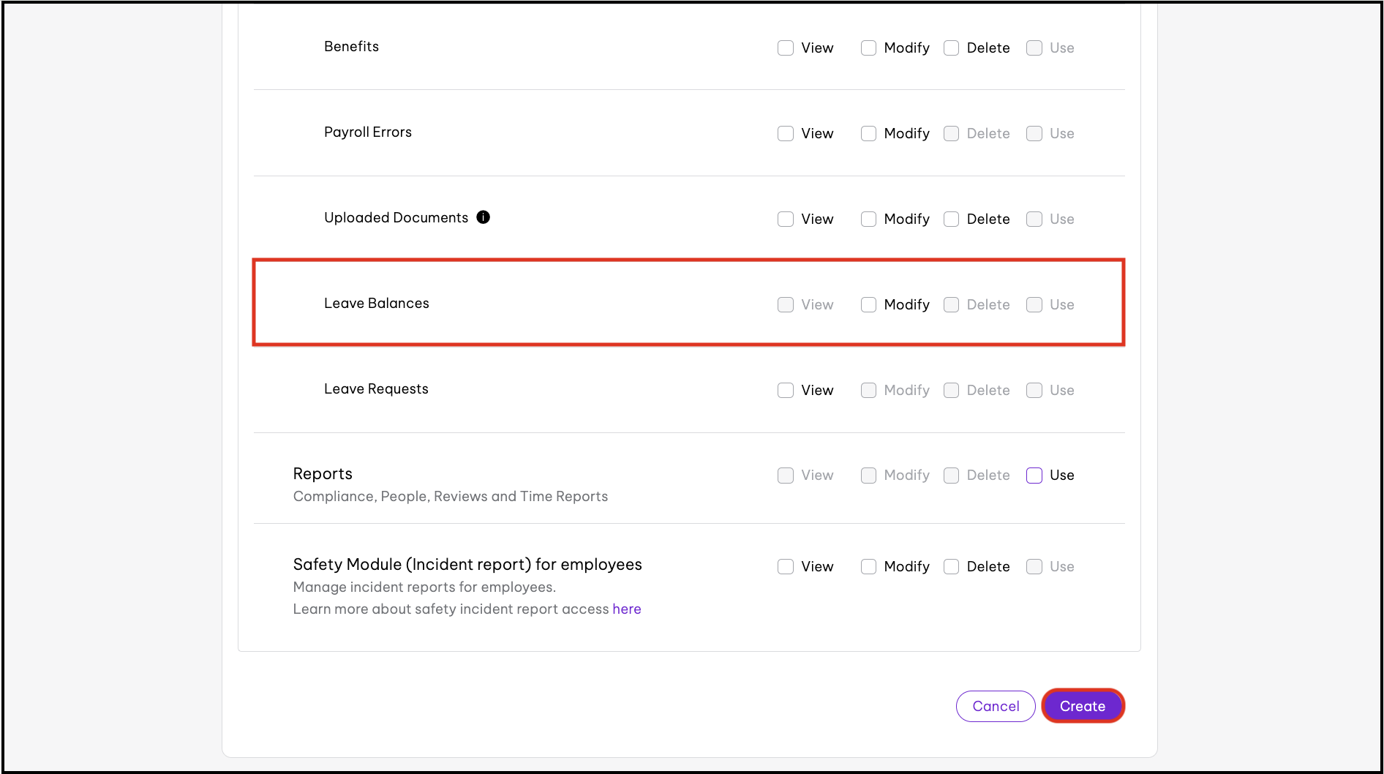The image size is (1384, 774).
Task: Check Modify for Payroll Errors
Action: [x=868, y=134]
